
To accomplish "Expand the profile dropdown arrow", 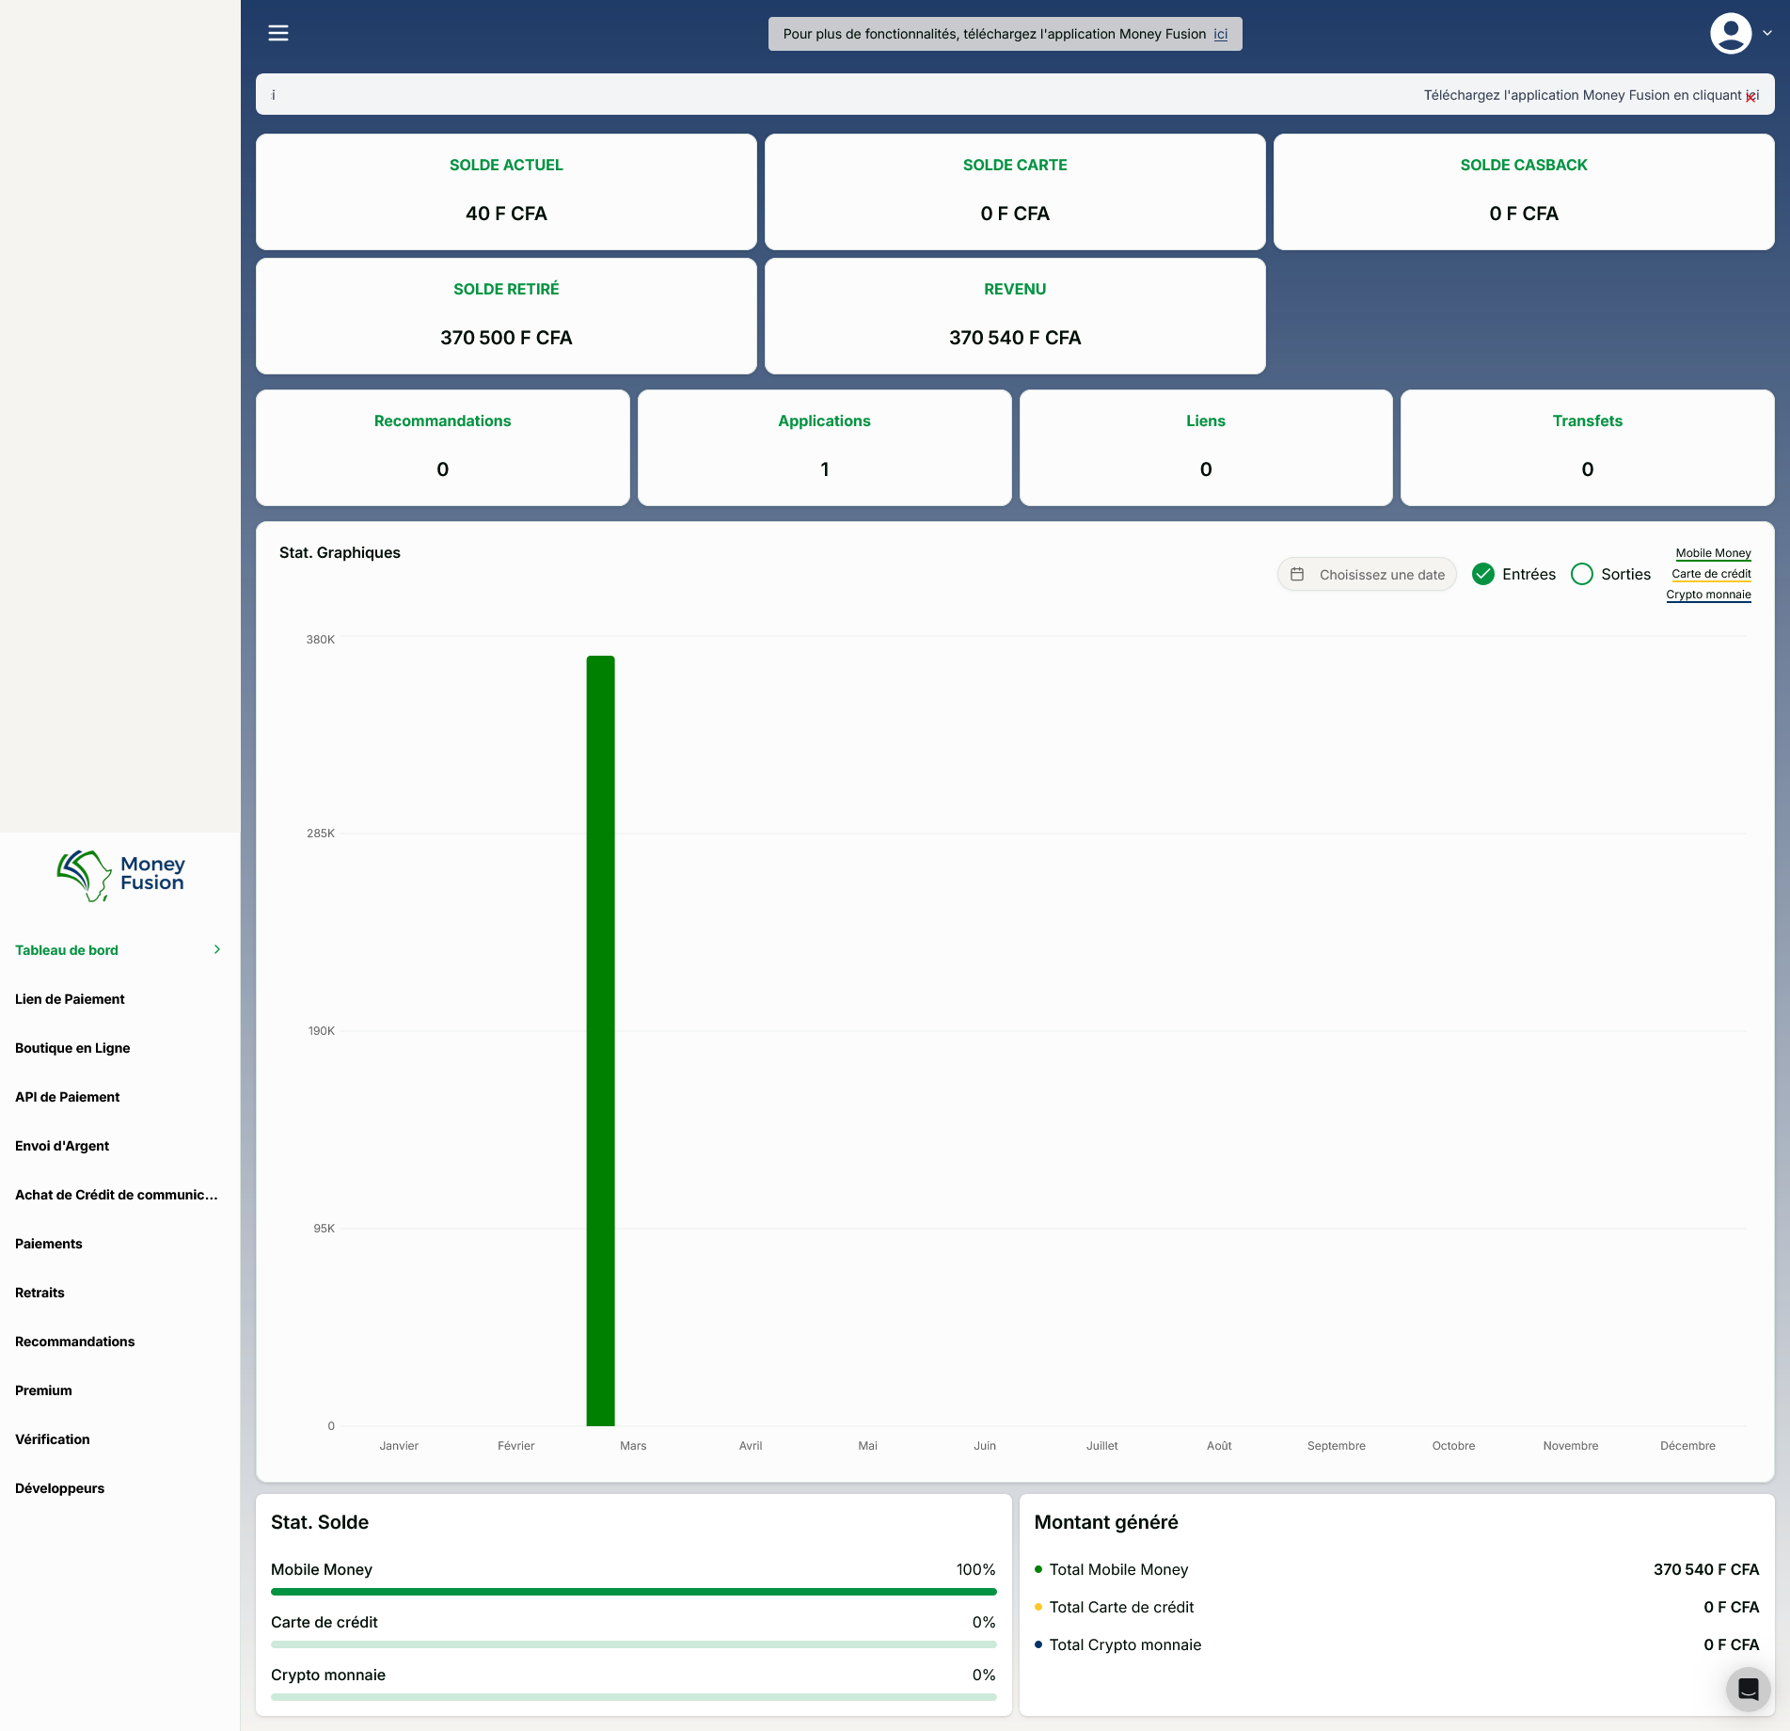I will point(1767,33).
